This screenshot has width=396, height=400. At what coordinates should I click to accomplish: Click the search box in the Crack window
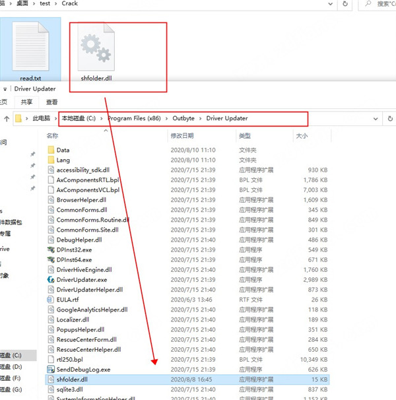[x=378, y=4]
